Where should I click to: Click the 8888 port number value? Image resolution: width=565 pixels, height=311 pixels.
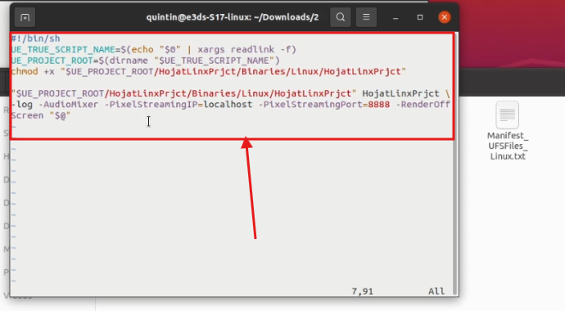pos(378,105)
